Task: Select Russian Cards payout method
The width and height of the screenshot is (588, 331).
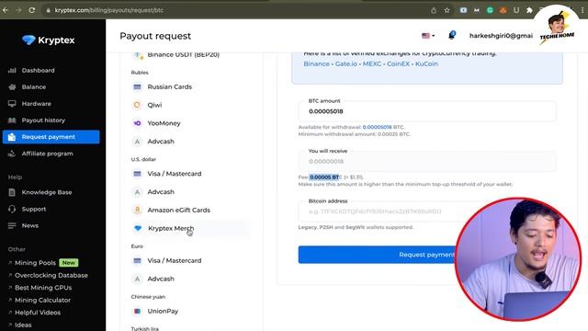Action: click(169, 86)
